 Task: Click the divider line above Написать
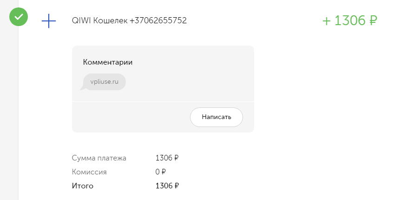click(163, 101)
